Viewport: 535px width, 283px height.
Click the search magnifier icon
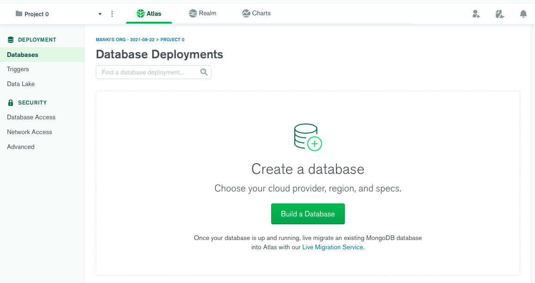(204, 72)
